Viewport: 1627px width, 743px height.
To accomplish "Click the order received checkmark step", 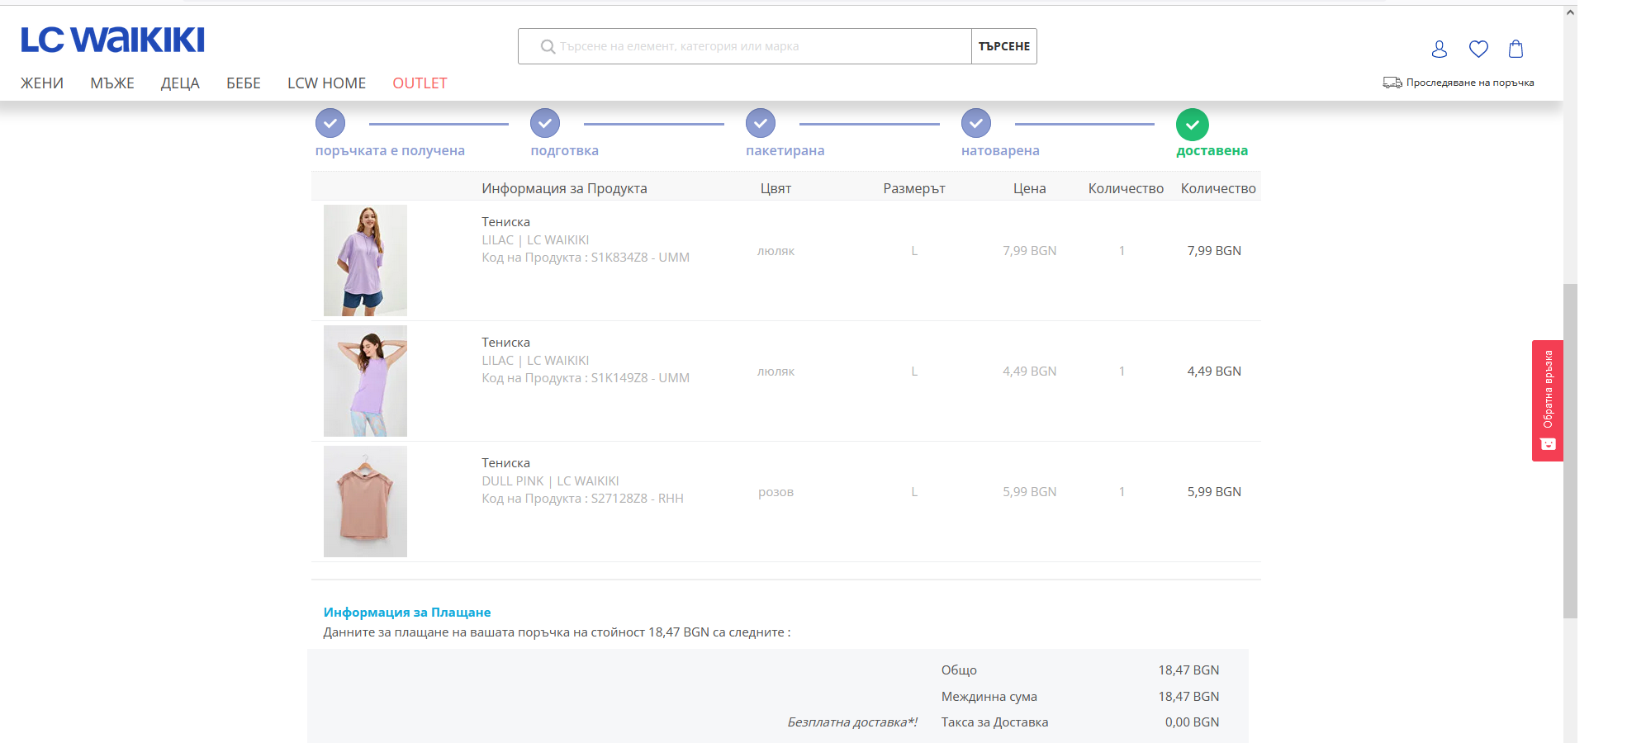I will [x=330, y=123].
